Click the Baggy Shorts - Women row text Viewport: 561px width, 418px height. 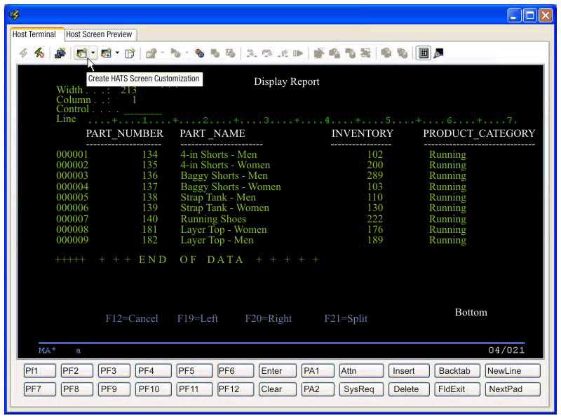231,187
